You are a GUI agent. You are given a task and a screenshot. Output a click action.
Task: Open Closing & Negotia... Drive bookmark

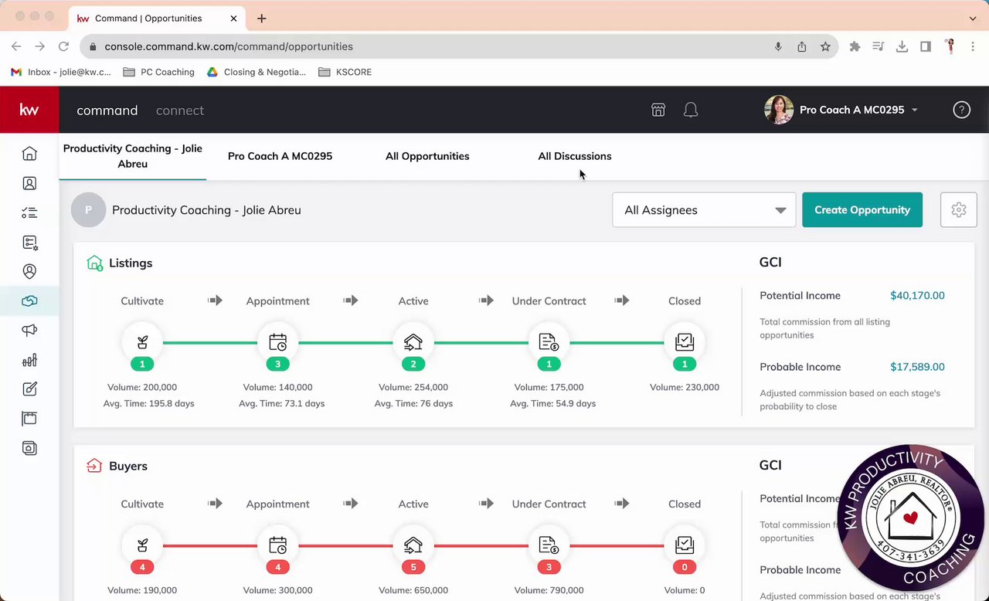pos(257,72)
